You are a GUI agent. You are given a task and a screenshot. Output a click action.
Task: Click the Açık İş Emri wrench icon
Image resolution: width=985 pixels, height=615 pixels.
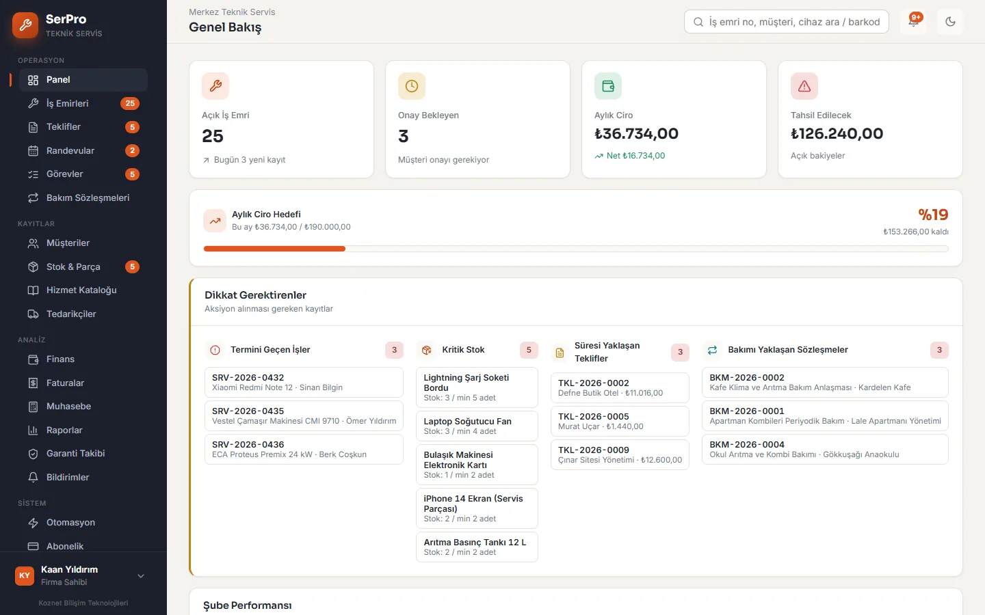pyautogui.click(x=215, y=86)
